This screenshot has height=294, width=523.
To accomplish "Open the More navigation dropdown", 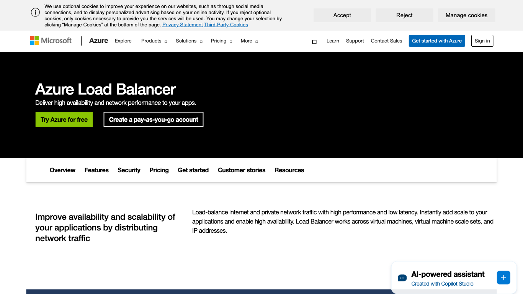I will [x=249, y=41].
